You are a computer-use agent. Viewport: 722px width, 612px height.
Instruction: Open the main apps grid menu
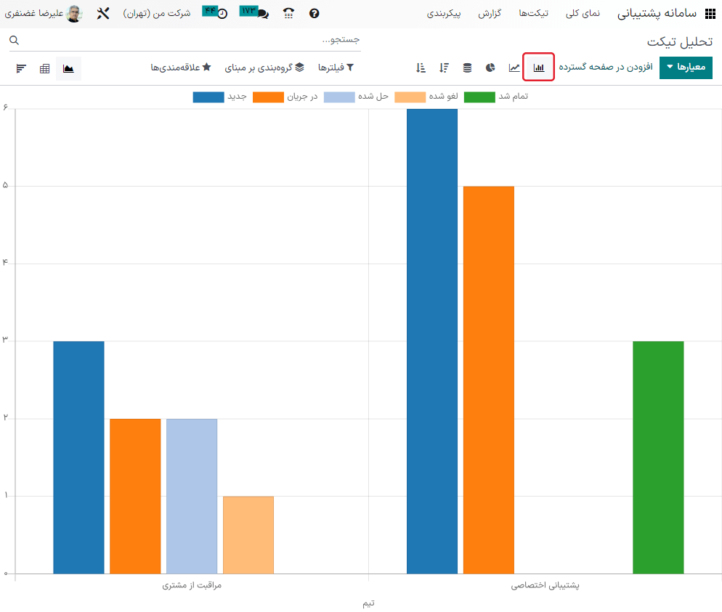[x=710, y=14]
